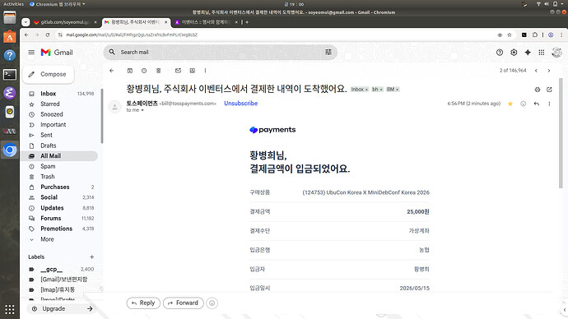Reload the page
The width and height of the screenshot is (568, 319).
click(x=48, y=35)
